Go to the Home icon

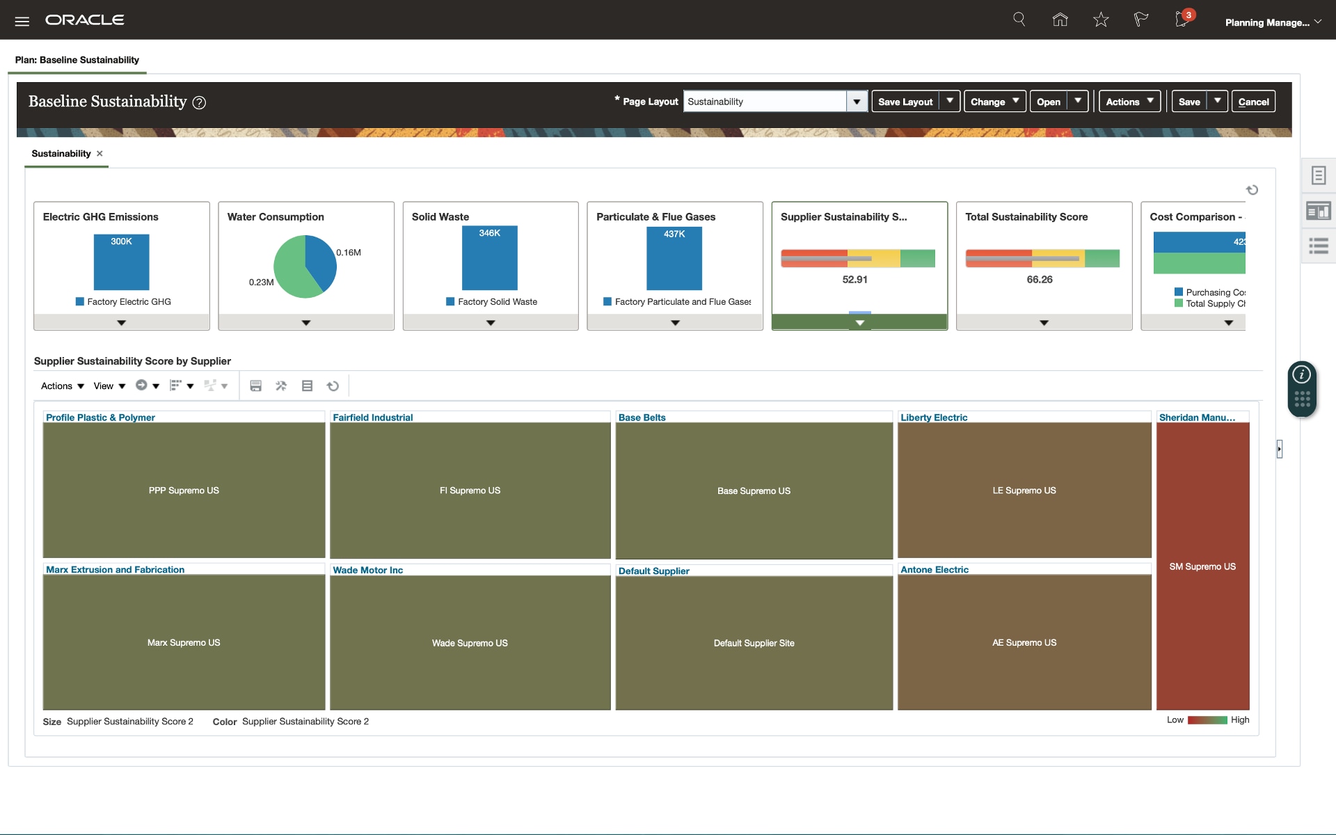(1060, 19)
